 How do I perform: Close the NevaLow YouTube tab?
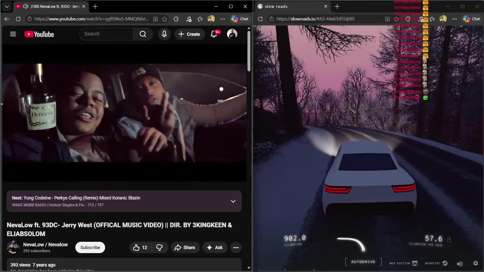click(84, 6)
